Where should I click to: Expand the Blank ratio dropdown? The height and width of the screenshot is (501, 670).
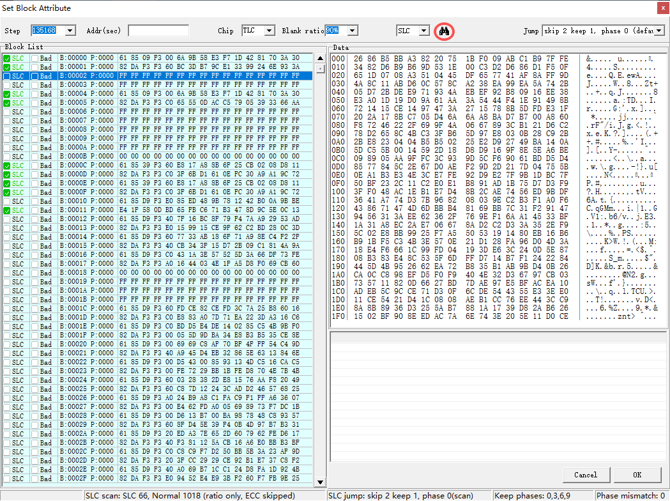[352, 30]
